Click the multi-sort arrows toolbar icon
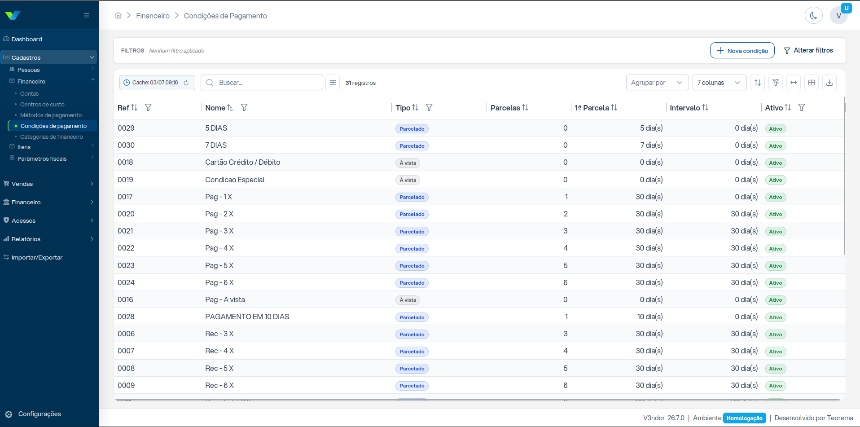860x427 pixels. [x=758, y=83]
